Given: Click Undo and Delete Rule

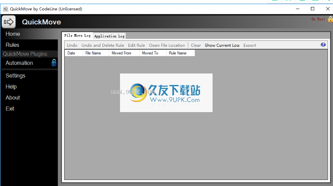Looking at the screenshot, I should [102, 45].
